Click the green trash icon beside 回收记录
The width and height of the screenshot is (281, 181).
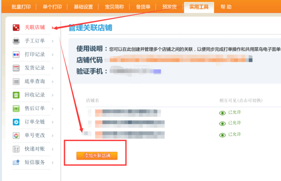point(16,95)
